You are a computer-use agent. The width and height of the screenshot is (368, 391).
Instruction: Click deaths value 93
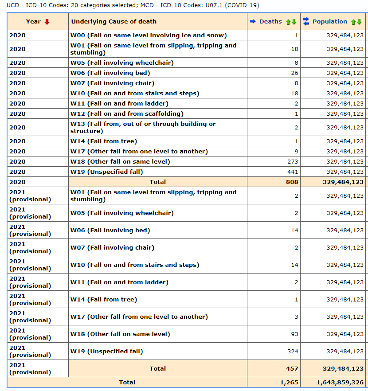click(x=294, y=334)
